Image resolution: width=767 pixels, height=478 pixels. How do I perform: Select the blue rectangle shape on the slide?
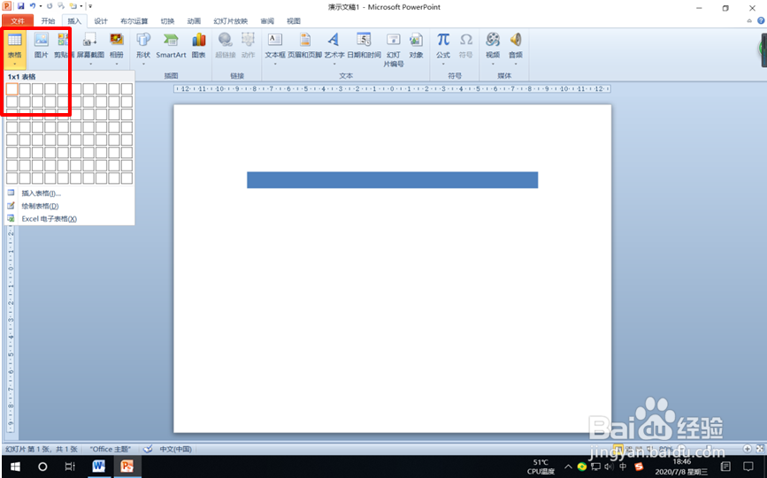pos(392,180)
